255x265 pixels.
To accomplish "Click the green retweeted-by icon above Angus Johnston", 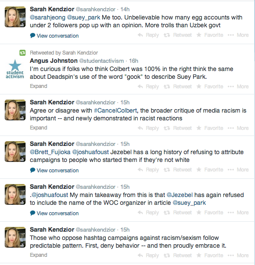I will (23, 53).
